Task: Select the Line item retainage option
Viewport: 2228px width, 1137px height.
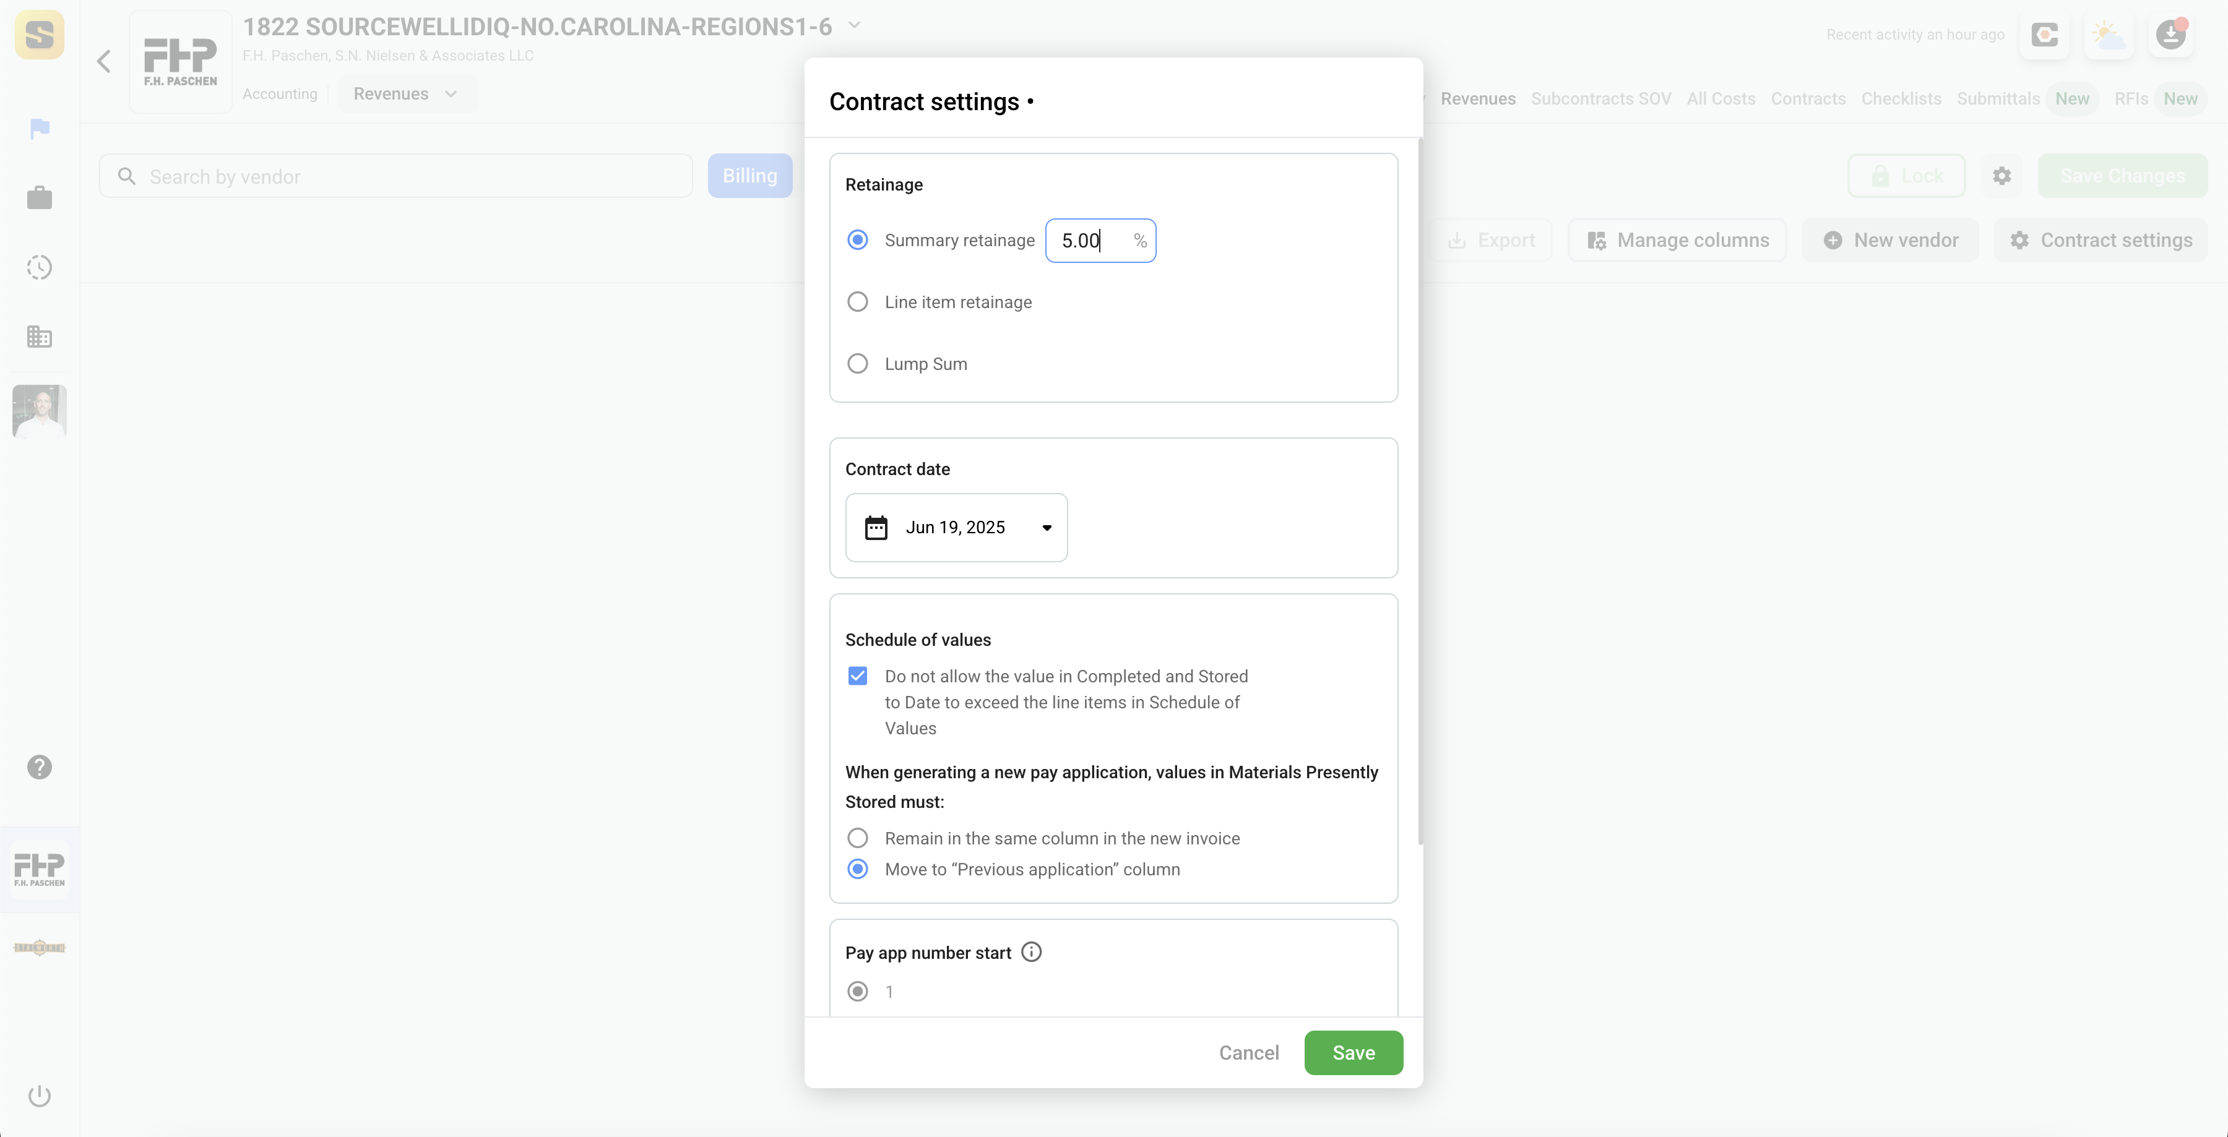Action: [857, 302]
